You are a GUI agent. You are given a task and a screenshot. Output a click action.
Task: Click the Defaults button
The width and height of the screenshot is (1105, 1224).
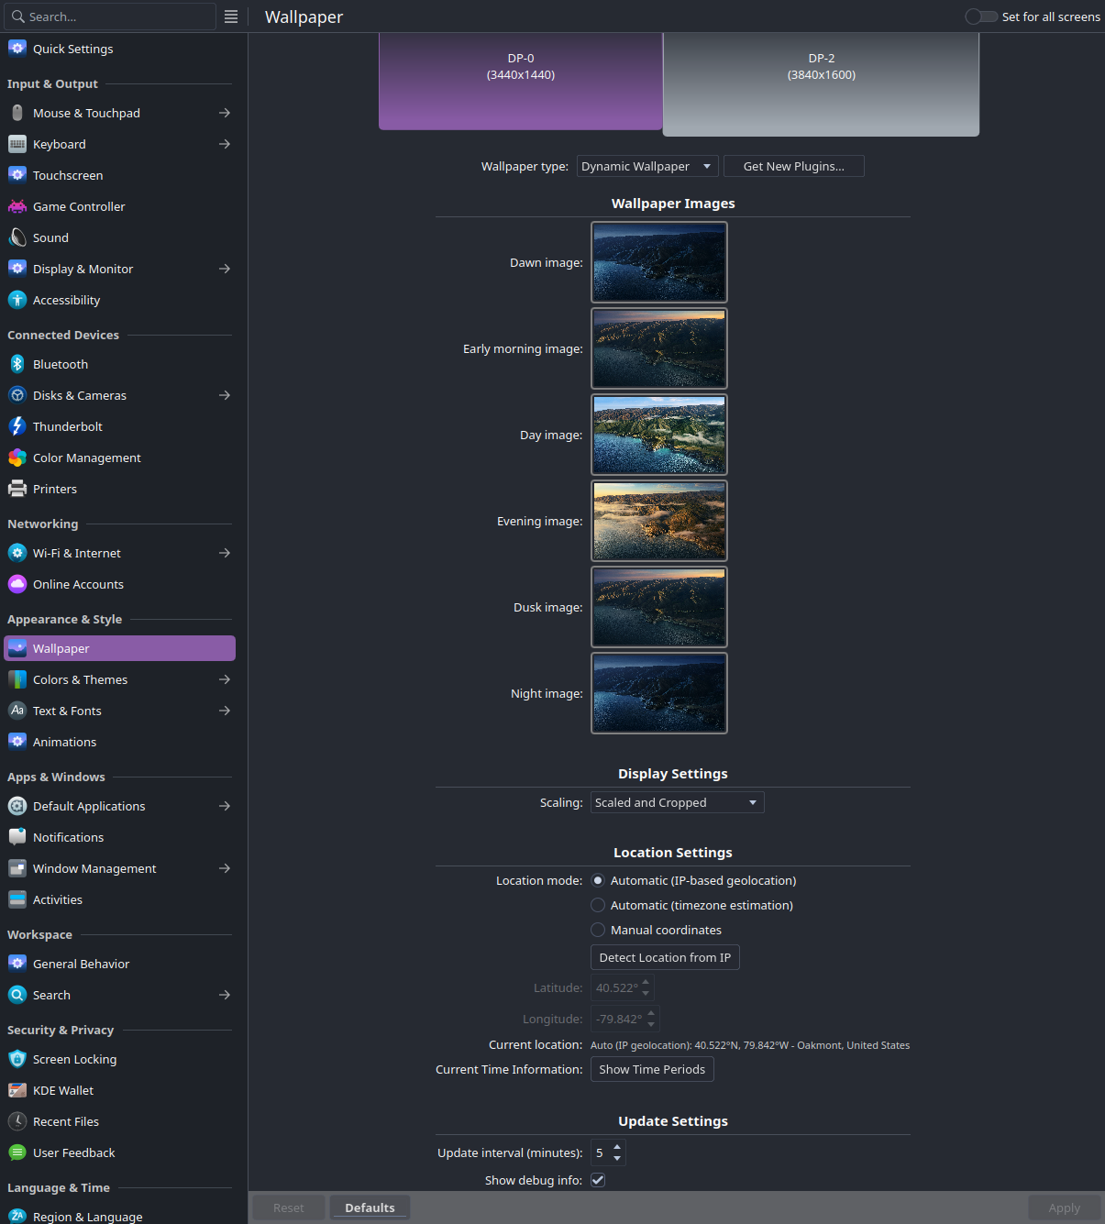(370, 1207)
